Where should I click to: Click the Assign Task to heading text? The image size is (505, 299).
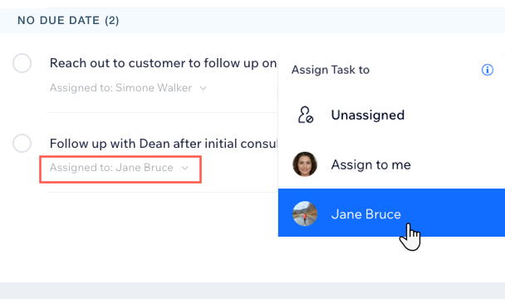pyautogui.click(x=331, y=70)
